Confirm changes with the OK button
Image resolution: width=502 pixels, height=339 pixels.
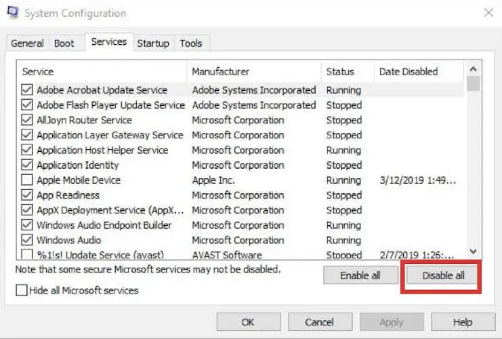pyautogui.click(x=249, y=321)
